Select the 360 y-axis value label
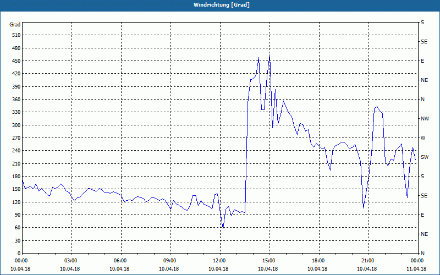 point(16,100)
